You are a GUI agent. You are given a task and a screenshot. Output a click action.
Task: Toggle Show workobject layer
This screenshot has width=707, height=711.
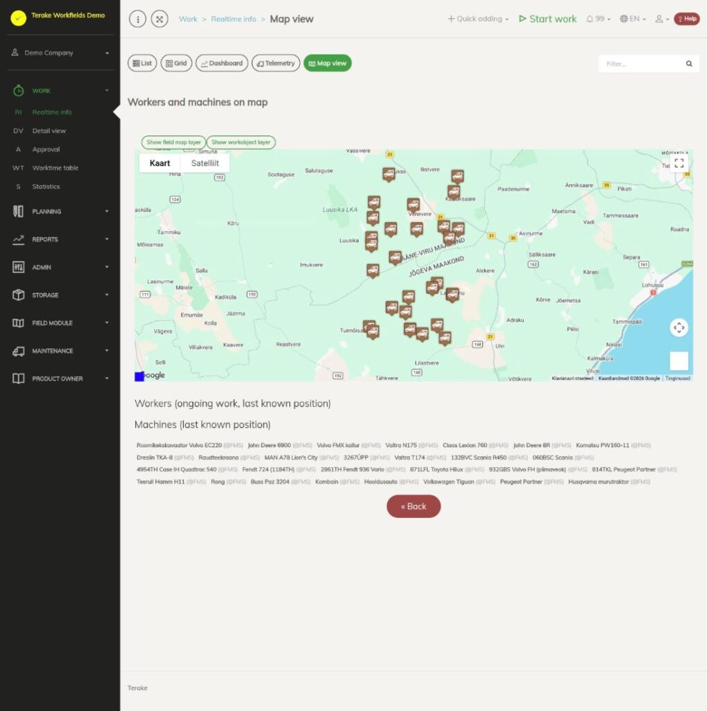point(241,142)
